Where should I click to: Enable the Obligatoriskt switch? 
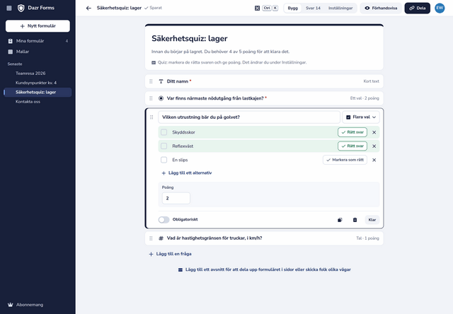[x=164, y=220]
